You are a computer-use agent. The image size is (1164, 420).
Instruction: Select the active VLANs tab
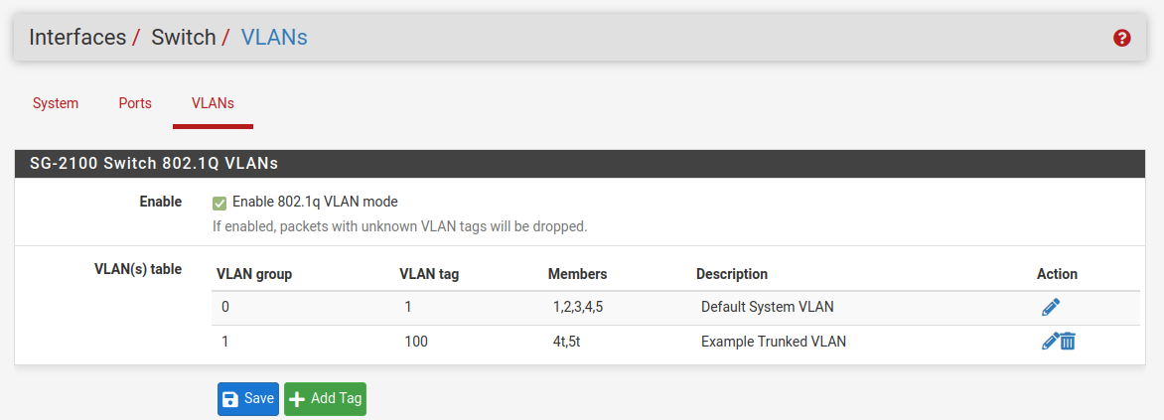coord(214,103)
